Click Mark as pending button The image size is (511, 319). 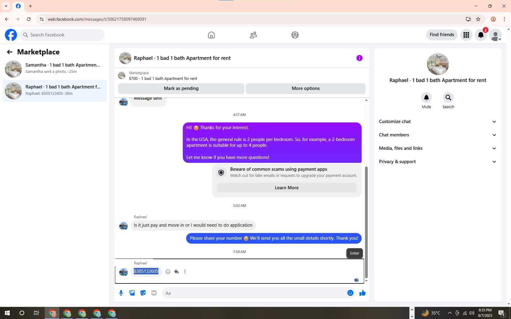pyautogui.click(x=181, y=88)
